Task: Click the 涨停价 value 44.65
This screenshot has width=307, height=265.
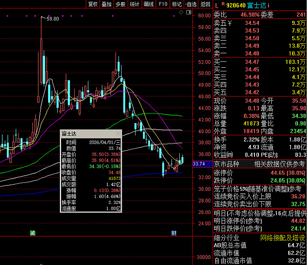Action: (x=277, y=173)
